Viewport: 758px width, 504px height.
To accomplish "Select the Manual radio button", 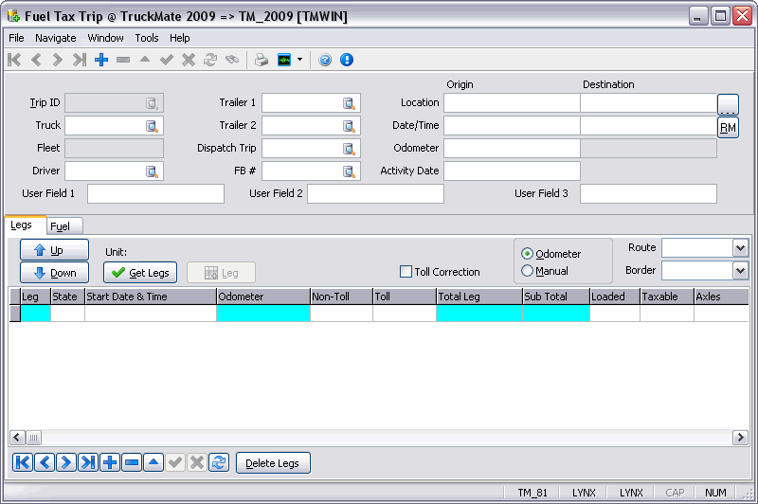I will (527, 271).
